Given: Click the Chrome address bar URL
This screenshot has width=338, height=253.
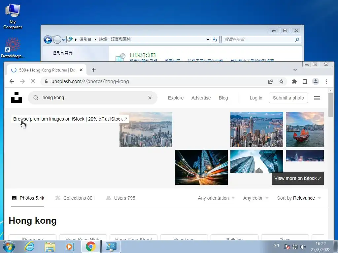Looking at the screenshot, I should tap(90, 81).
